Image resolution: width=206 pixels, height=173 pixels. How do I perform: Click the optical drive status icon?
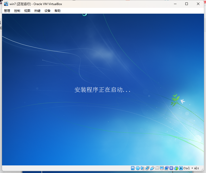point(138,168)
